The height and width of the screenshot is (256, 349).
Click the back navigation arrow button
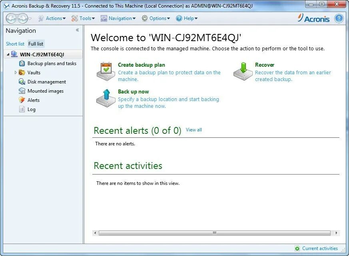(x=11, y=18)
